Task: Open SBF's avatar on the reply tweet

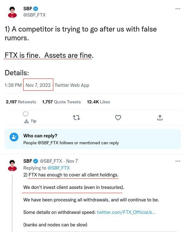Action: [x=12, y=165]
